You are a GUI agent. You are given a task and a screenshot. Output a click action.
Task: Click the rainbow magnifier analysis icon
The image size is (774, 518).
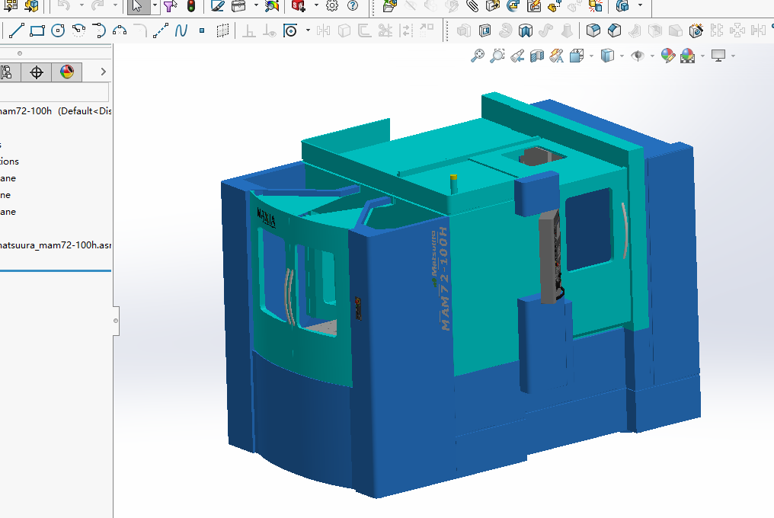point(271,6)
